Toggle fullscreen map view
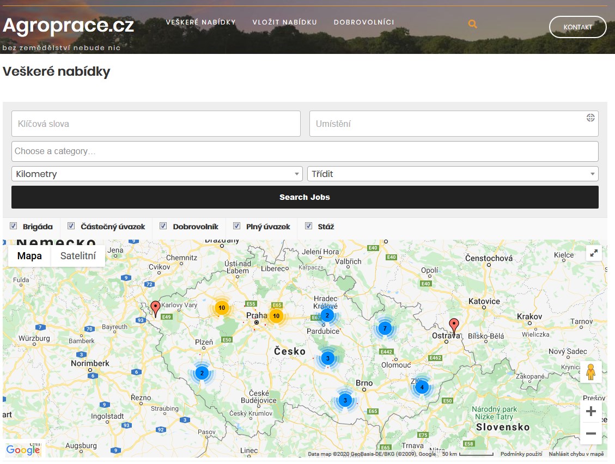The image size is (615, 464). pos(594,253)
